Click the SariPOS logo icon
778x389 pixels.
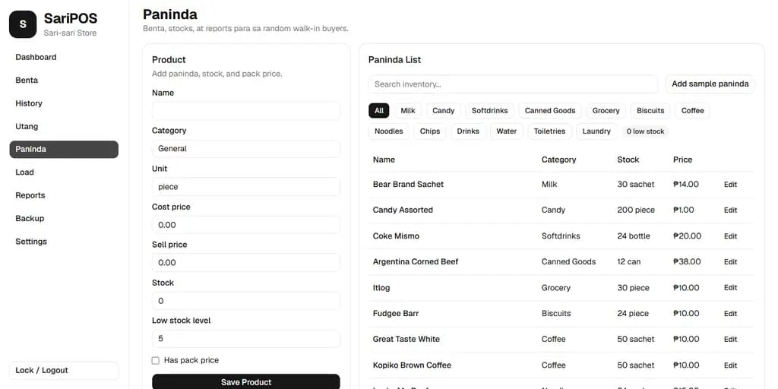click(23, 24)
